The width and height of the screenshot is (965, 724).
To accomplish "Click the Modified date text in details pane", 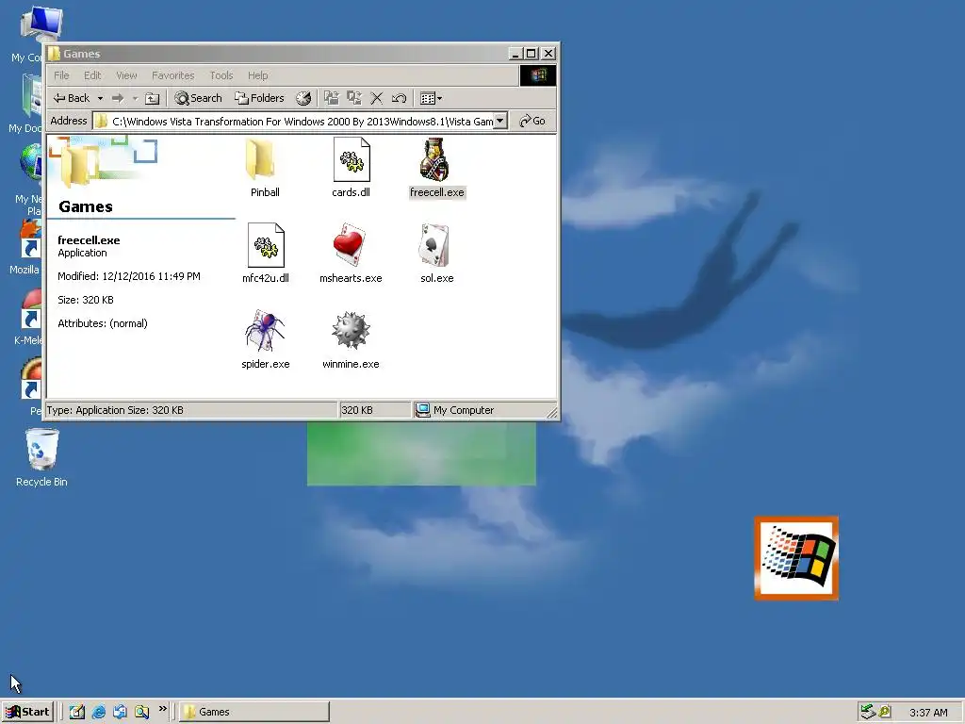I will tap(128, 276).
